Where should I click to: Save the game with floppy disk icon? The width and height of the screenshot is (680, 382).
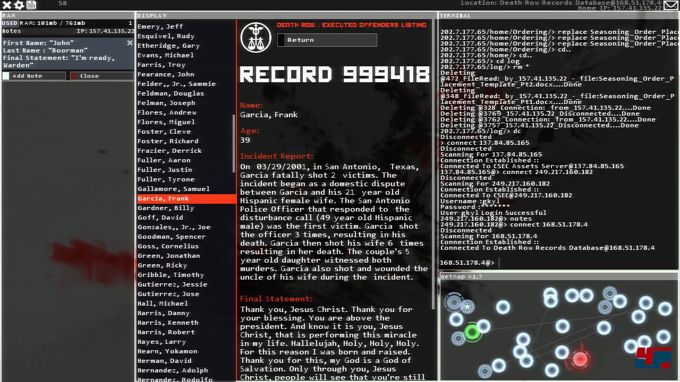pos(31,5)
